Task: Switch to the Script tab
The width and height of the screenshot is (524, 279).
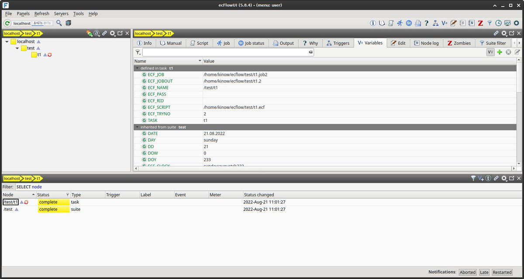Action: tap(199, 43)
